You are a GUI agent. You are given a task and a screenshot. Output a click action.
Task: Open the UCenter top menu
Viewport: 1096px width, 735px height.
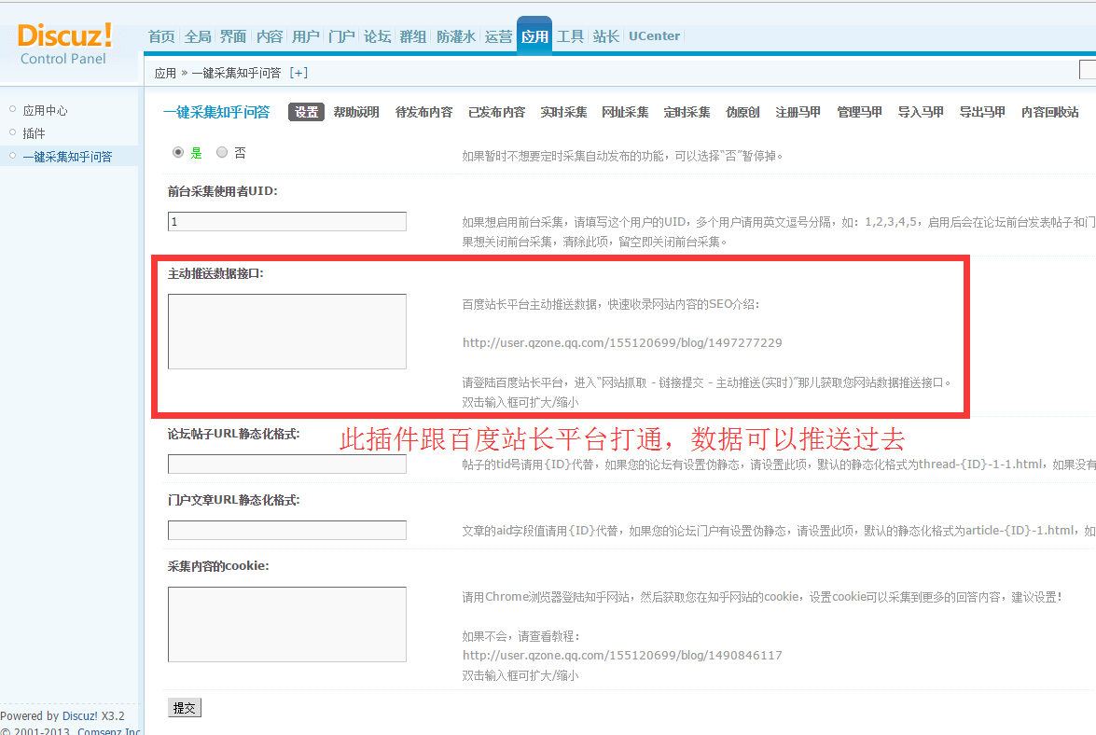click(654, 36)
